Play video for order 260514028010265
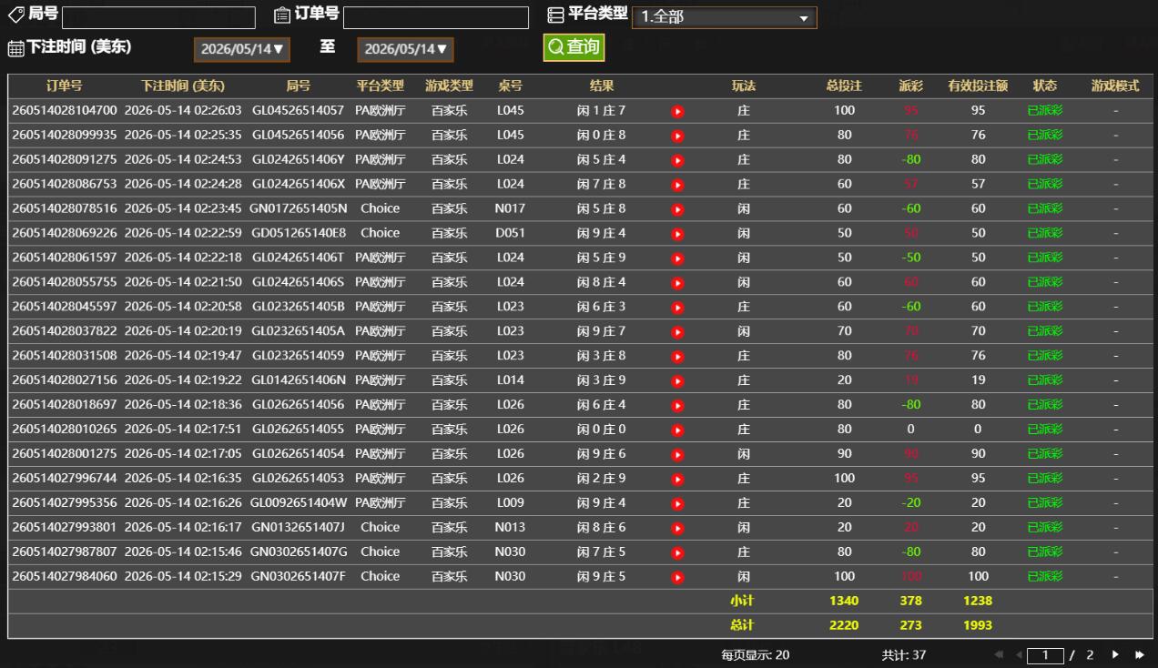 pos(677,430)
